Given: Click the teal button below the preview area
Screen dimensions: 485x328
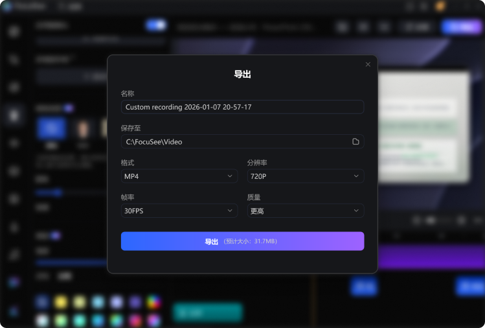Looking at the screenshot, I should (208, 312).
